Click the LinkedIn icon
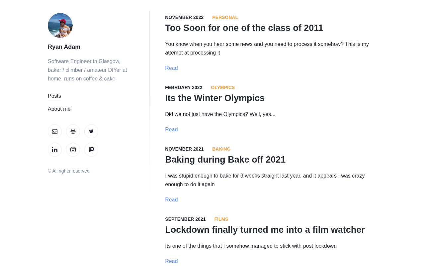 point(55,150)
